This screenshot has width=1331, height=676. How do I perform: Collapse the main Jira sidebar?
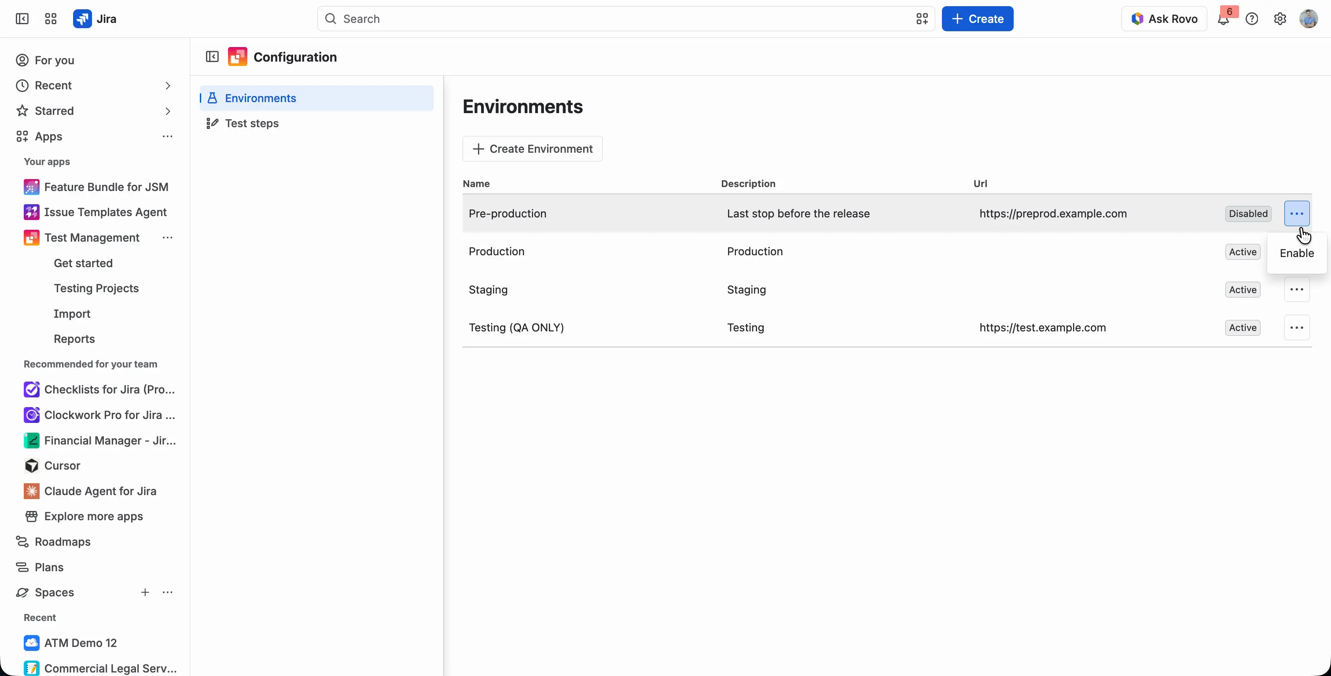[22, 19]
